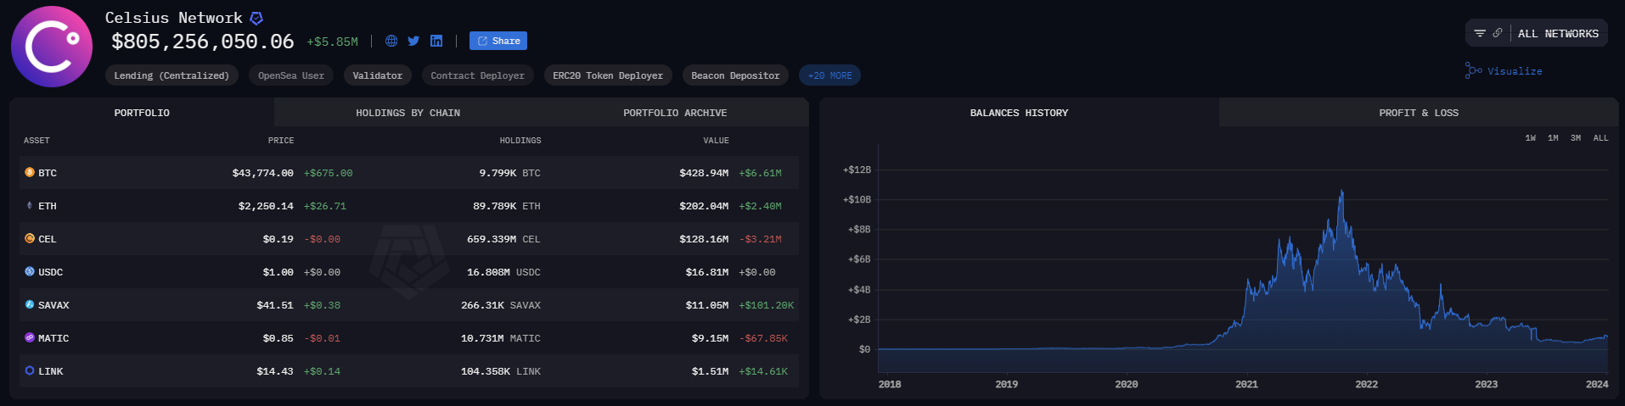The height and width of the screenshot is (406, 1625).
Task: Click the chain link icon near All Networks
Action: click(x=1498, y=33)
